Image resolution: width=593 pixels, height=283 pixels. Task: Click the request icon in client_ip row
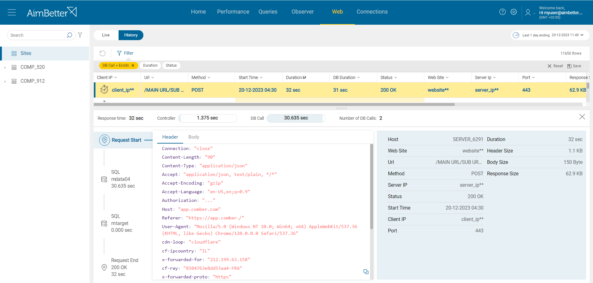104,89
